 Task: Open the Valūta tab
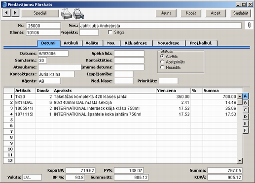click(92, 43)
